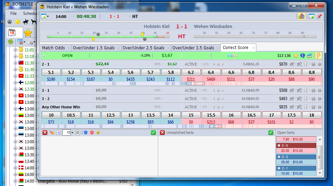Close the Correct Score tab
This screenshot has width=333, height=186.
click(253, 48)
